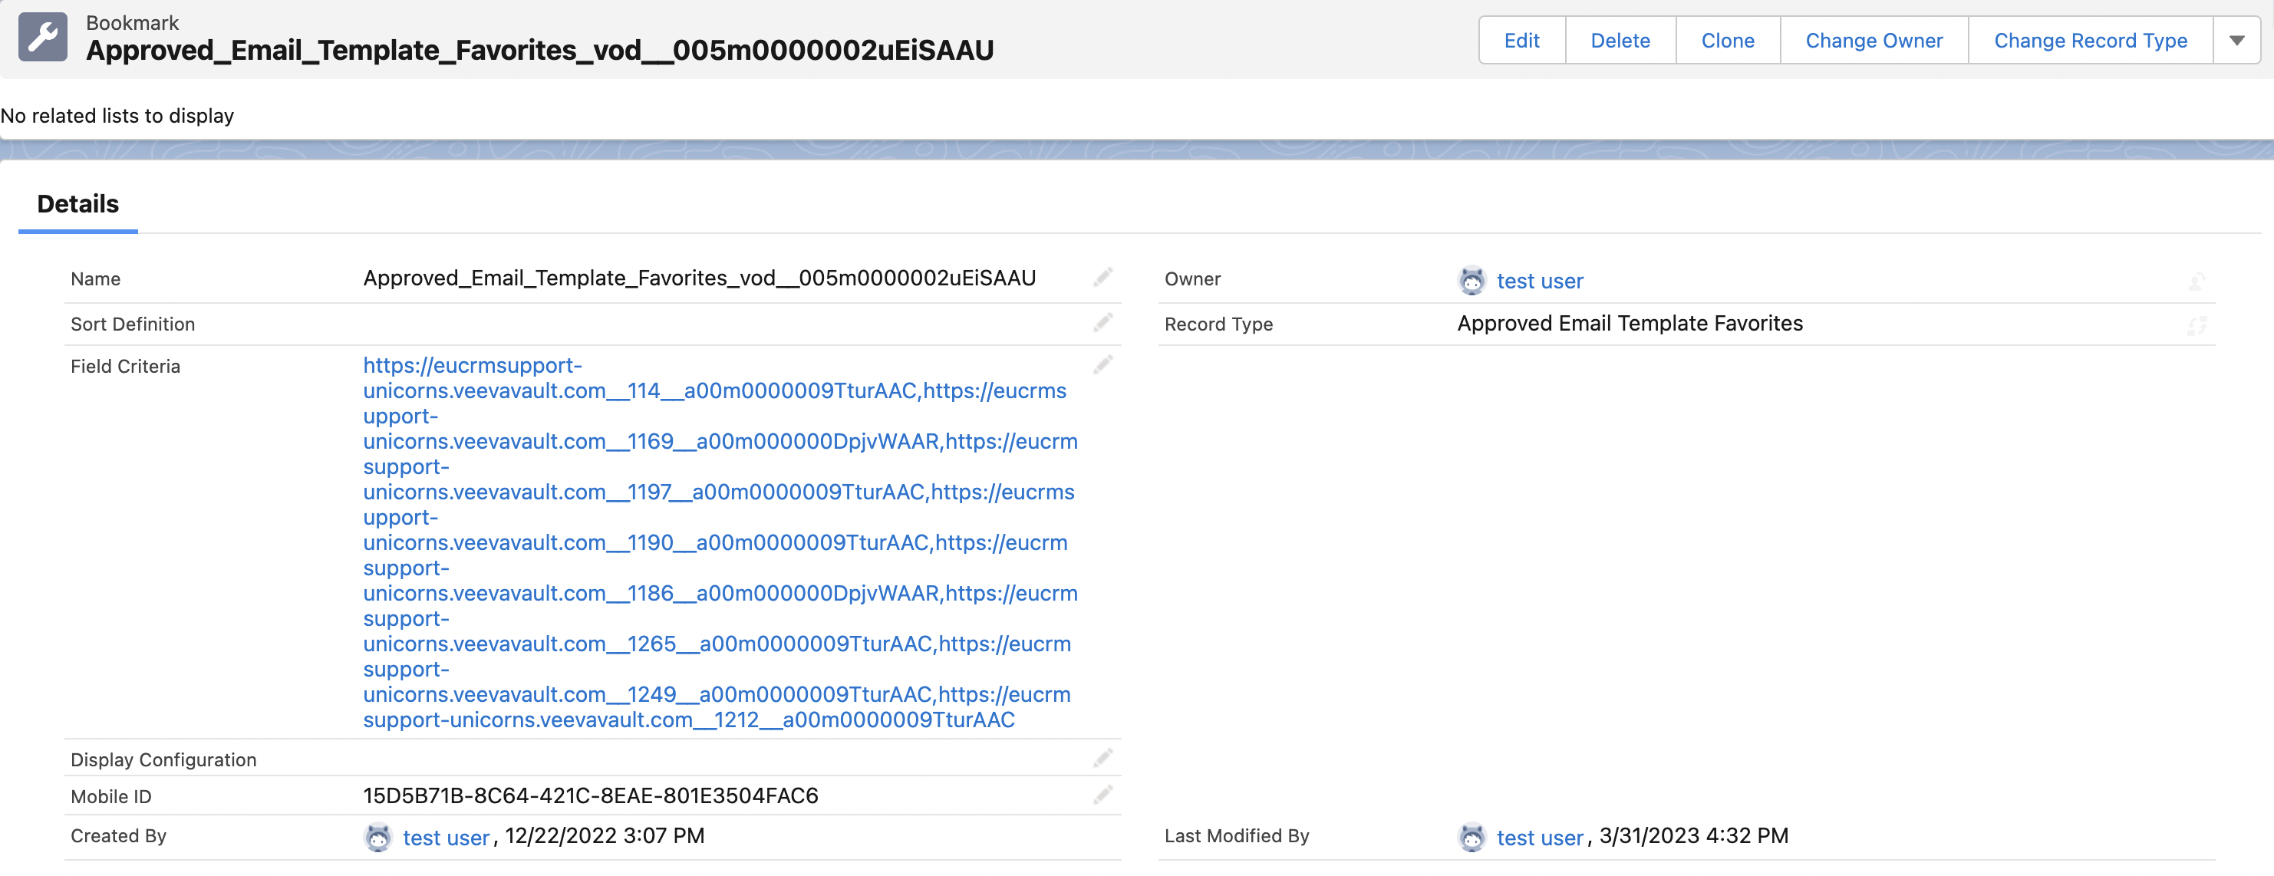
Task: Click the edit pencil for Mobile ID
Action: click(x=1102, y=795)
